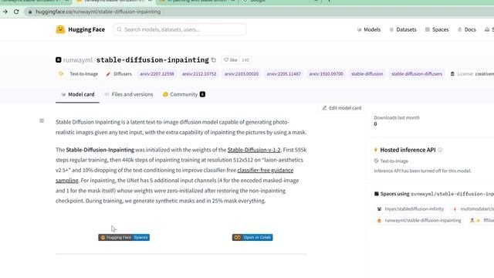Click the Hugging Face Spaces badge

[x=123, y=237]
